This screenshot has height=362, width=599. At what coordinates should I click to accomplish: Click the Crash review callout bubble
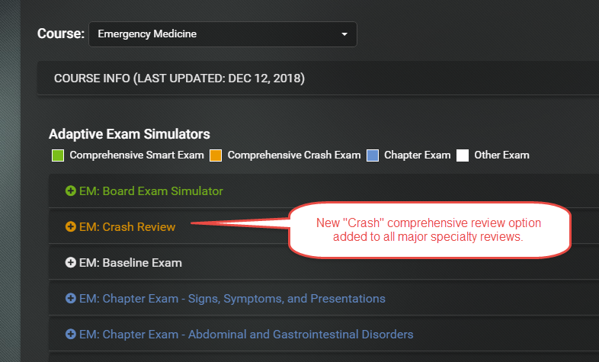pyautogui.click(x=429, y=230)
